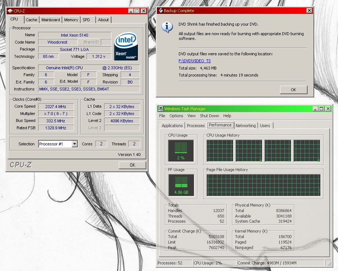Open the F:\DVD\VIDEO_TS folder link

pos(194,61)
